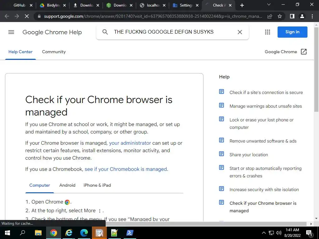Switch to the Settings tab
This screenshot has width=319, height=239.
coord(186,5)
